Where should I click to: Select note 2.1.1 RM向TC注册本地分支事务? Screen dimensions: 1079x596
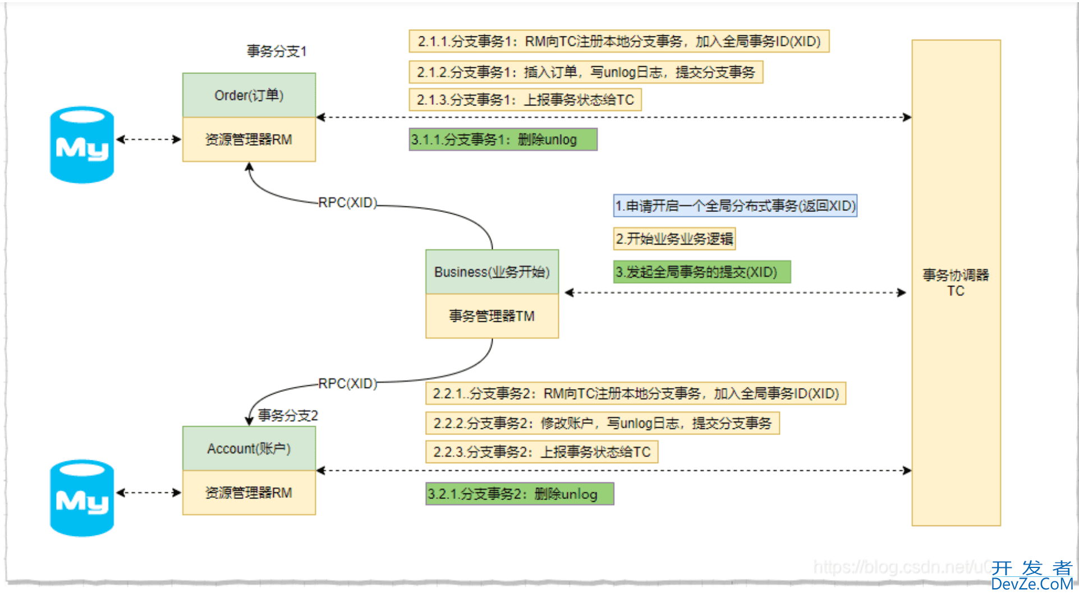(619, 41)
